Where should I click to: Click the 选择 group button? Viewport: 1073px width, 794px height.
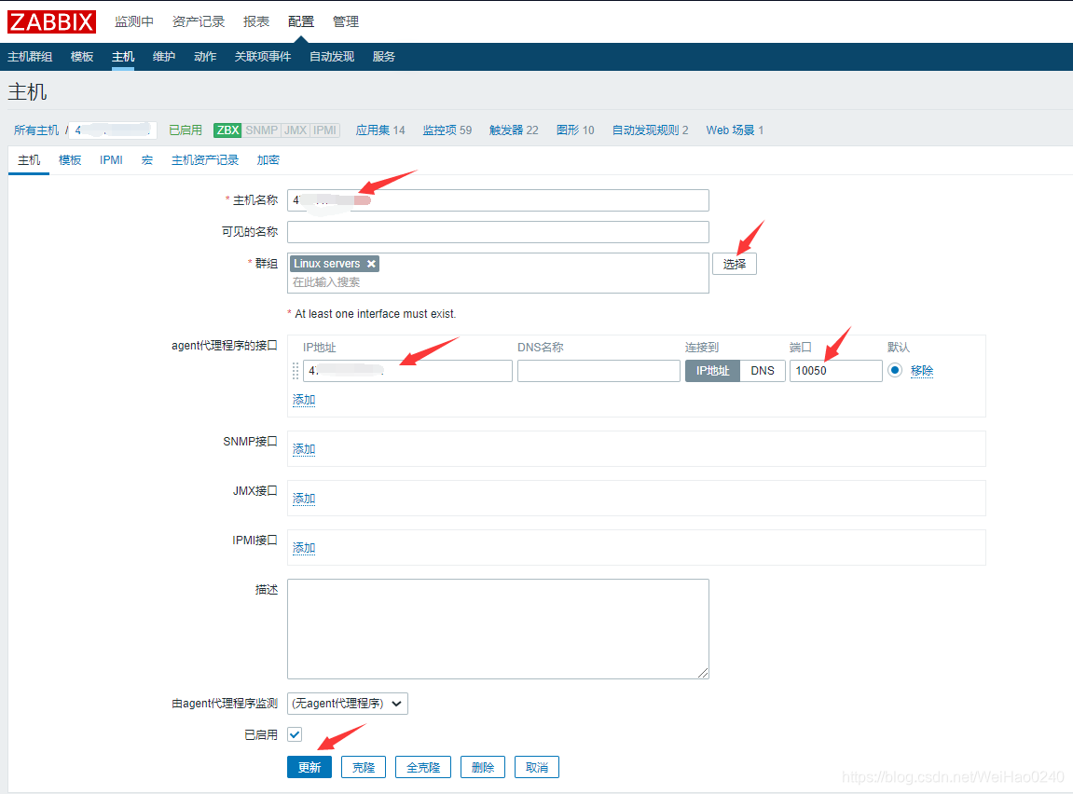coord(735,264)
